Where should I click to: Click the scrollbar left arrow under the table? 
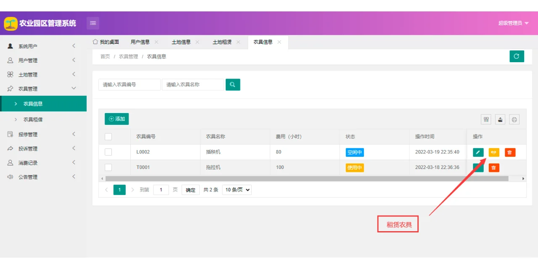pos(102,179)
